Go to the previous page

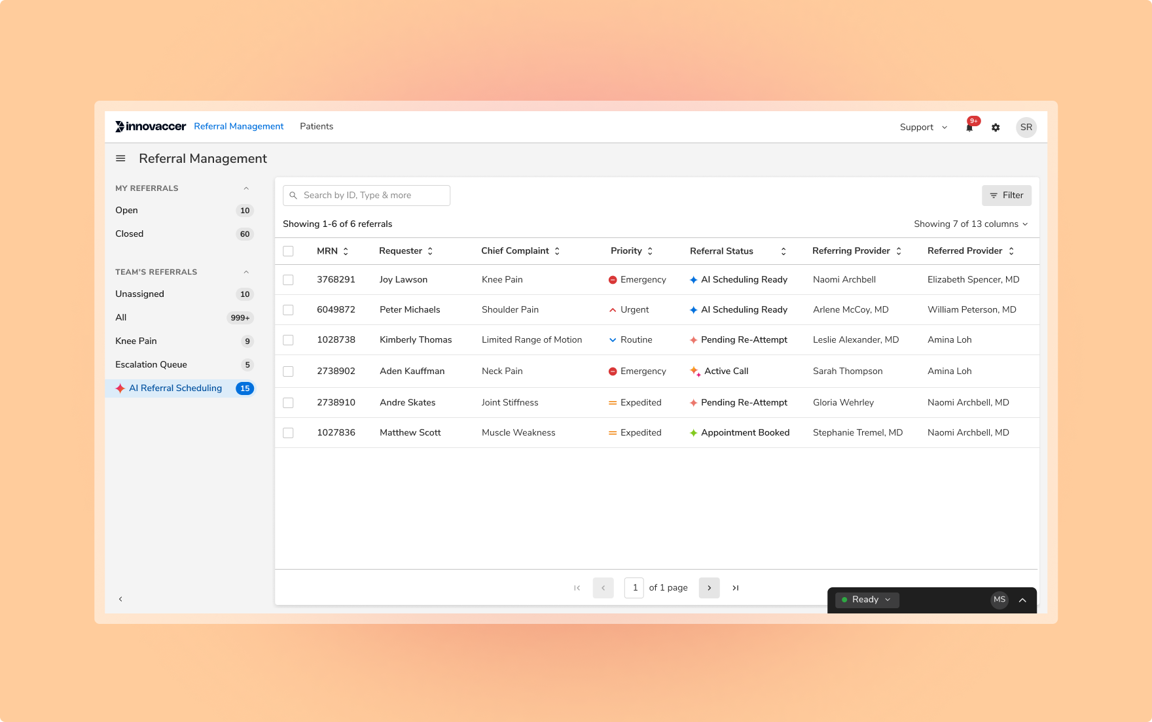[x=603, y=588]
